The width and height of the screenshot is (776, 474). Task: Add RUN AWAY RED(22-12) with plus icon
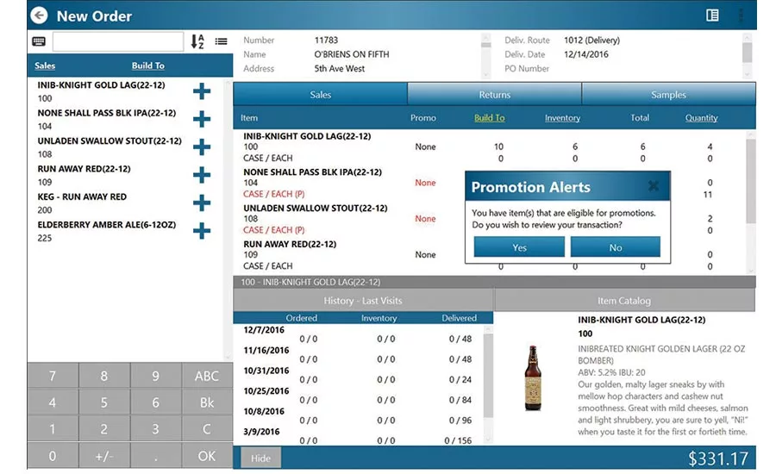click(x=202, y=175)
